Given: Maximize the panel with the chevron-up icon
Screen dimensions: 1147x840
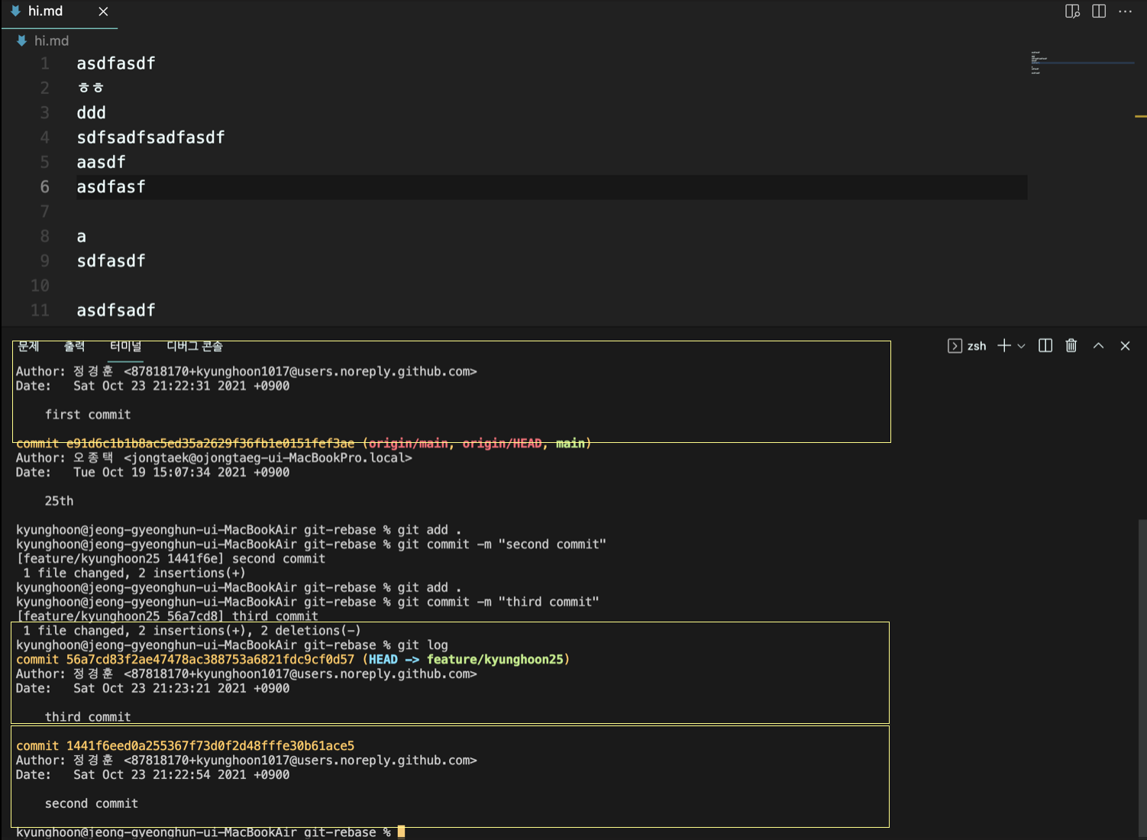Looking at the screenshot, I should 1098,346.
